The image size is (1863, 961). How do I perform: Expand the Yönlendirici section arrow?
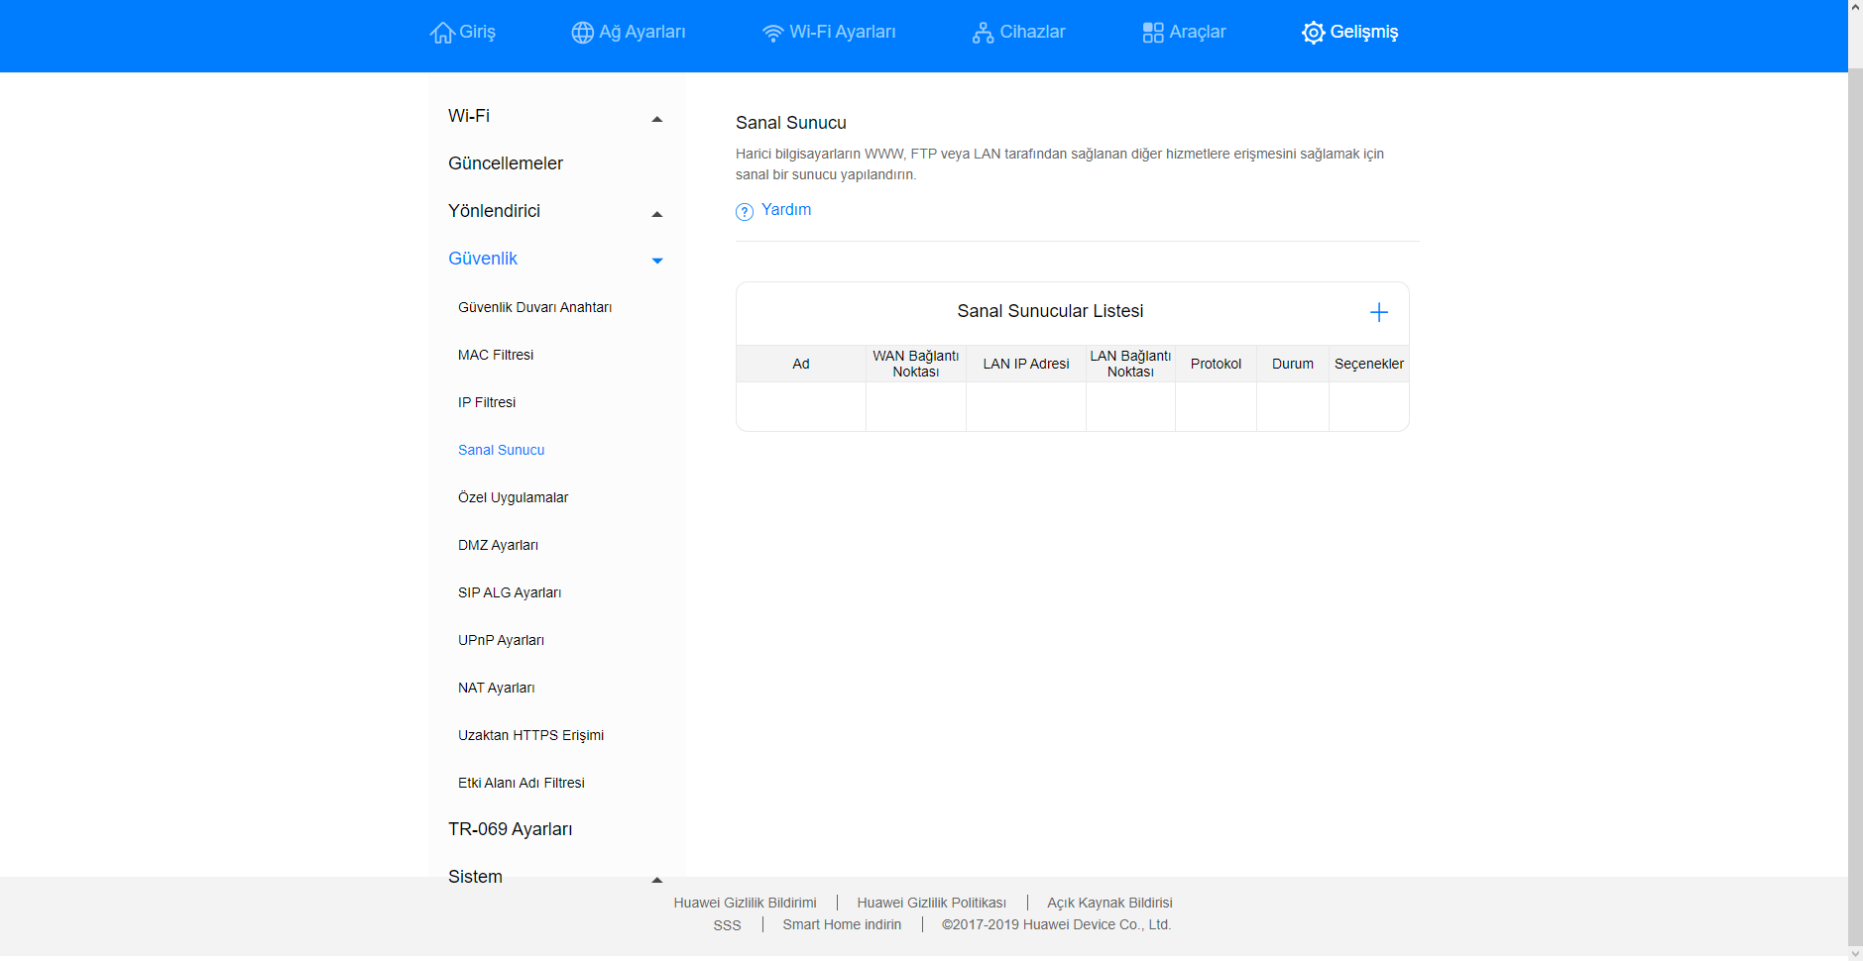pyautogui.click(x=656, y=214)
